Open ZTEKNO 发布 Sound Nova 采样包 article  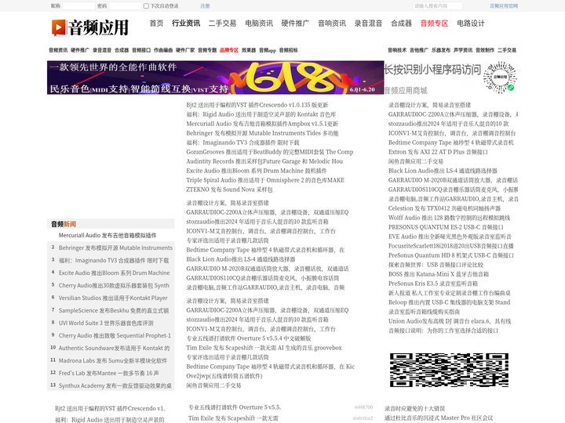pos(229,190)
